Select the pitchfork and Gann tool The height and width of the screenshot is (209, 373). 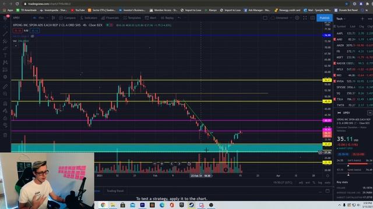click(5, 41)
